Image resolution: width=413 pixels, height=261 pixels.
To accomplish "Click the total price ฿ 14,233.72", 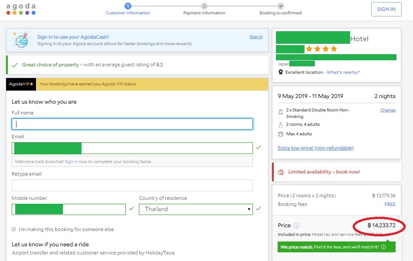I will tap(381, 225).
